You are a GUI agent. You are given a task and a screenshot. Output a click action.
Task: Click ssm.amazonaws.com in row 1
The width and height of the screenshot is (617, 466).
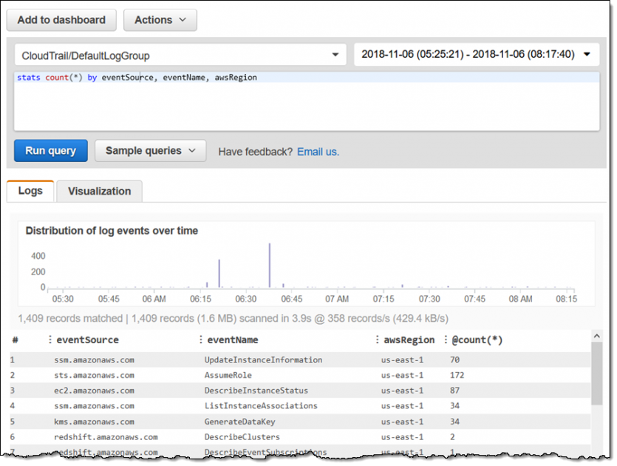pyautogui.click(x=94, y=359)
